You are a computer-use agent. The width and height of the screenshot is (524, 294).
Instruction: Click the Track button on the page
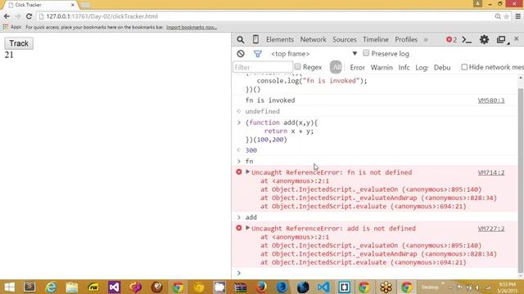pos(19,43)
